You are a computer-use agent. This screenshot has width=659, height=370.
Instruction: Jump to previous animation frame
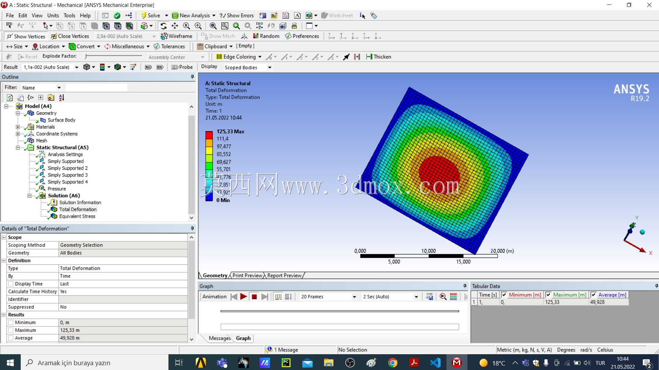click(234, 297)
